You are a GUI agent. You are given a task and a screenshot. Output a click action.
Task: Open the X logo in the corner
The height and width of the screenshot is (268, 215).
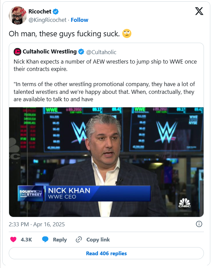pos(199,11)
